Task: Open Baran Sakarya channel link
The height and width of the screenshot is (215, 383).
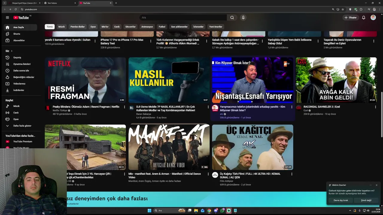Action: pyautogui.click(x=144, y=114)
